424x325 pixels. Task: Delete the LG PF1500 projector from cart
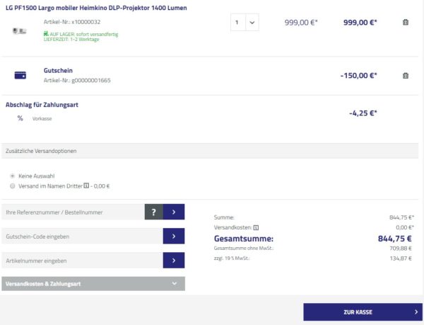pyautogui.click(x=405, y=23)
